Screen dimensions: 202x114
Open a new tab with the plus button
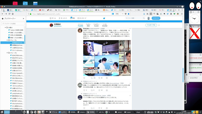pos(179,10)
